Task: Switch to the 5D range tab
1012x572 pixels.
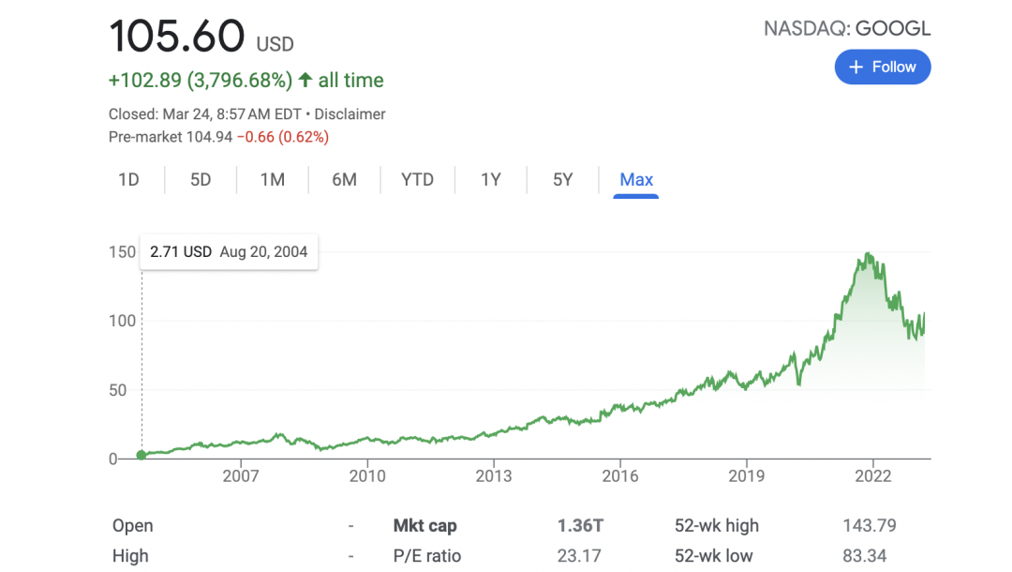Action: [x=201, y=179]
